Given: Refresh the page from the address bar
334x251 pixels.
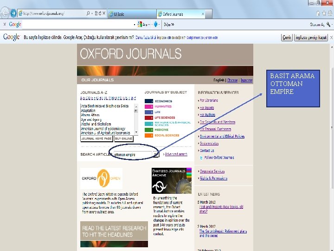Looking at the screenshot, I should click(100, 13).
